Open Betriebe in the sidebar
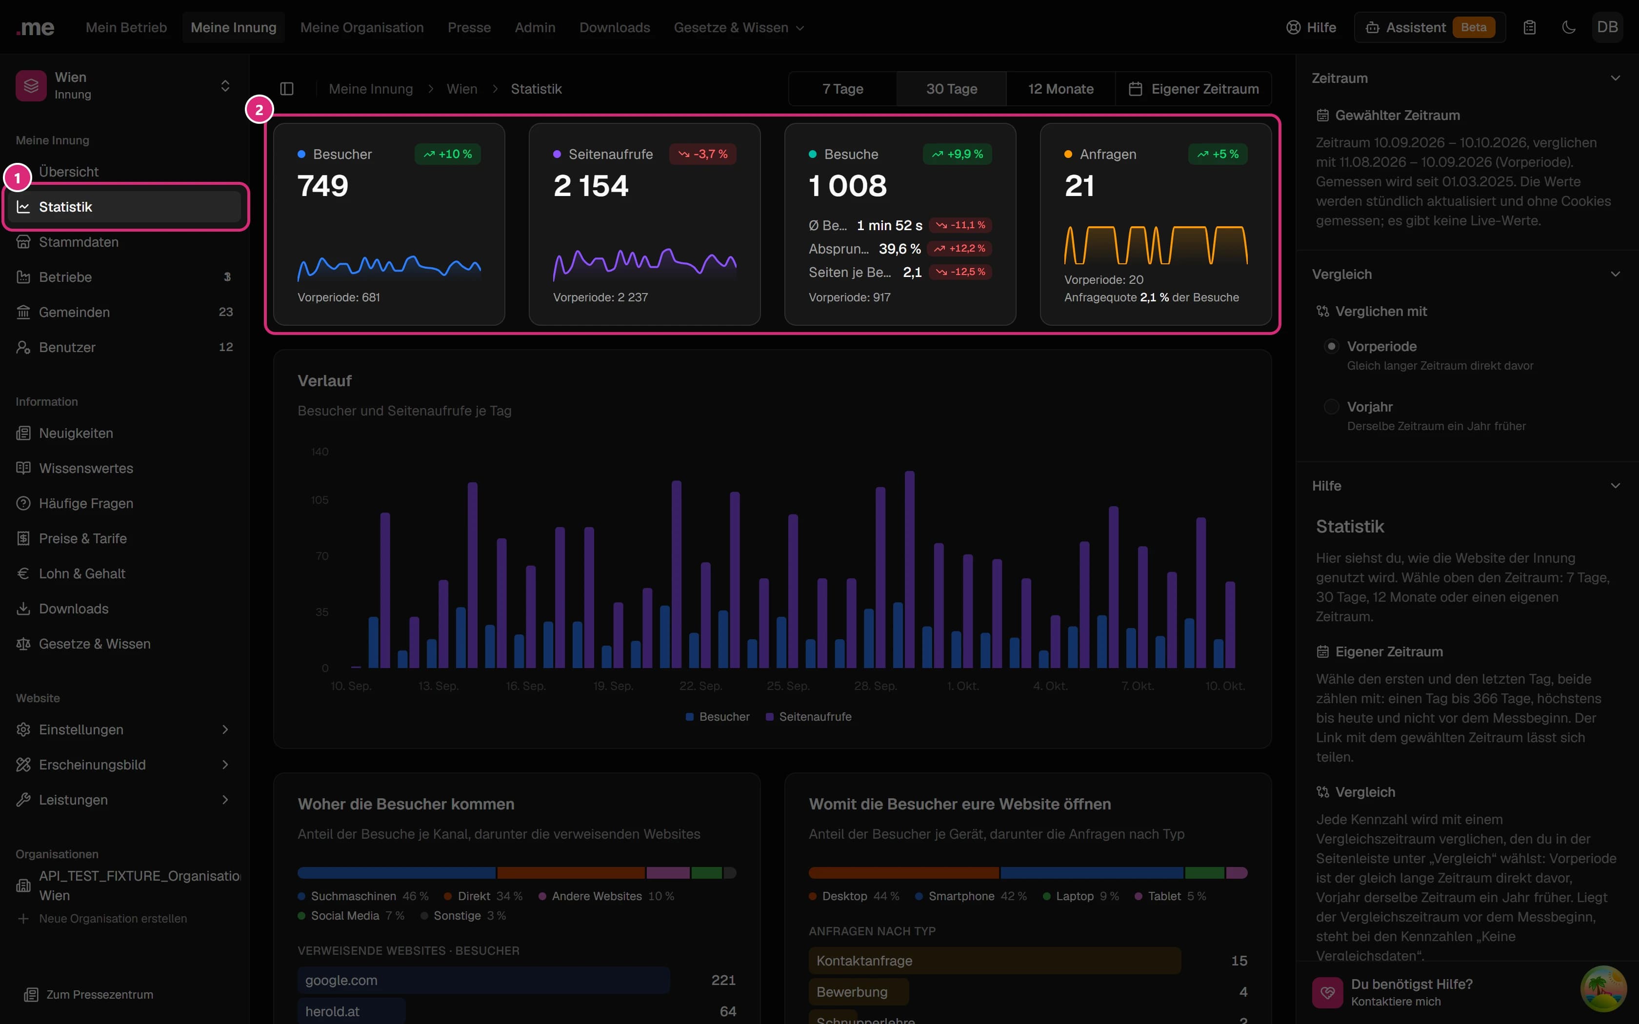Viewport: 1639px width, 1024px height. 125,277
